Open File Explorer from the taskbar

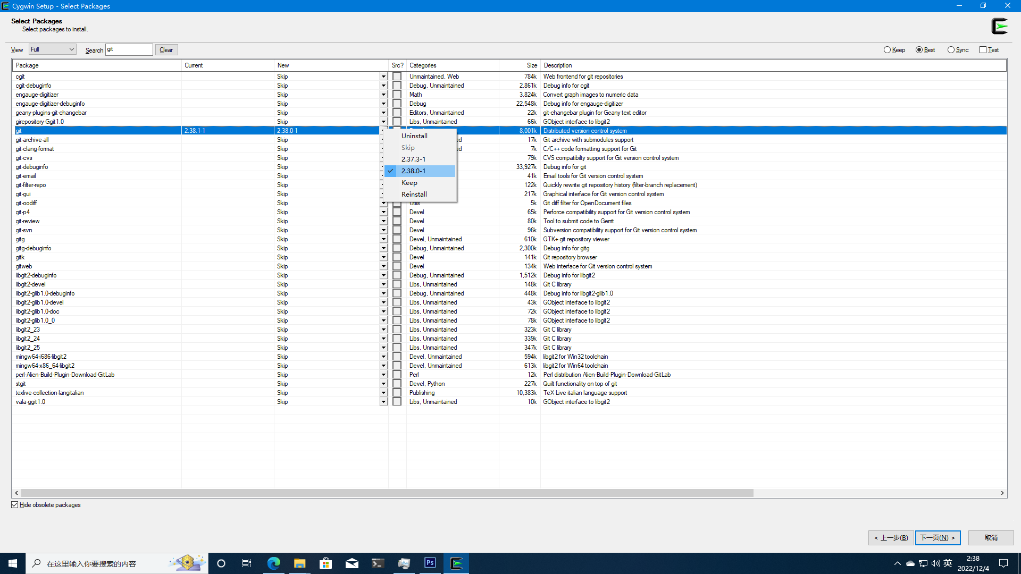click(x=299, y=563)
